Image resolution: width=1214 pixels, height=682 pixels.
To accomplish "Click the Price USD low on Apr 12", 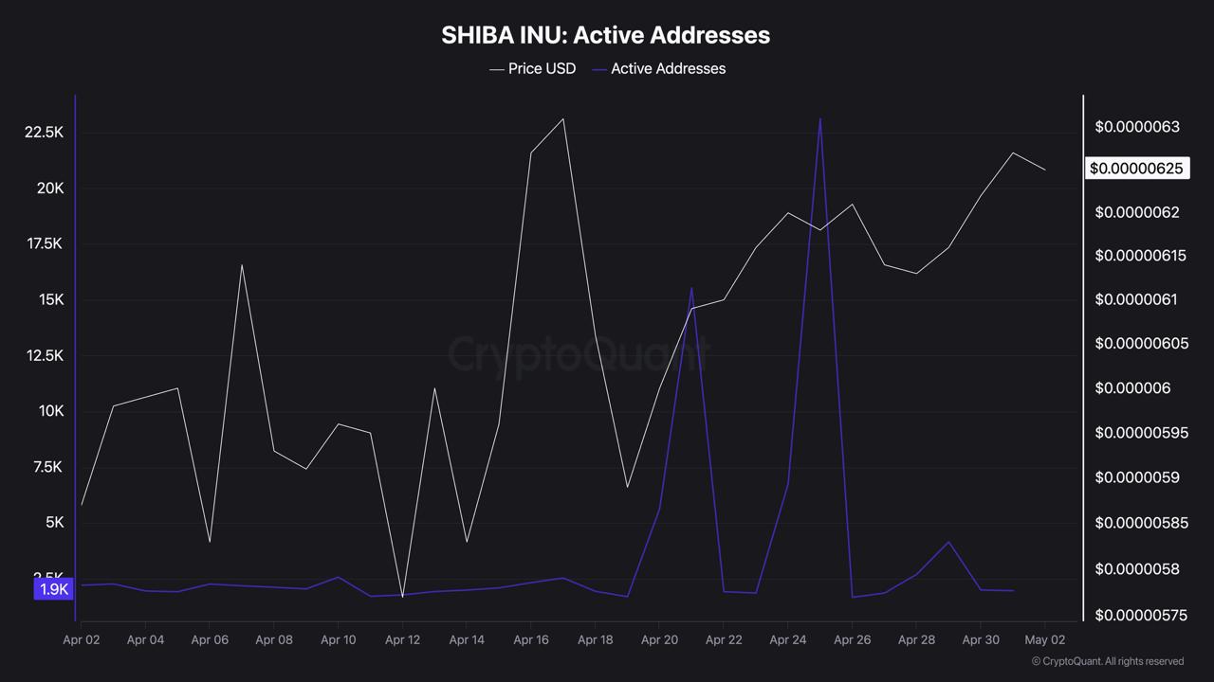I will tap(402, 597).
